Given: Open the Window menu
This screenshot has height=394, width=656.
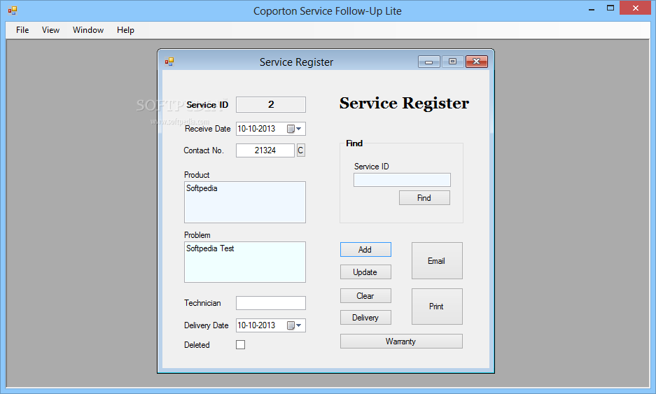Looking at the screenshot, I should pos(88,30).
